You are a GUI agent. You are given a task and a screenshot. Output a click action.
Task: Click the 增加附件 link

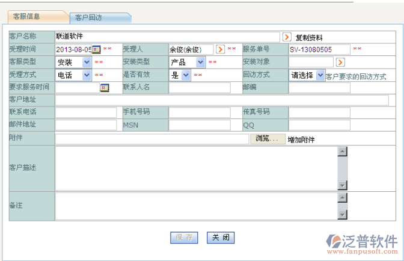tap(301, 140)
